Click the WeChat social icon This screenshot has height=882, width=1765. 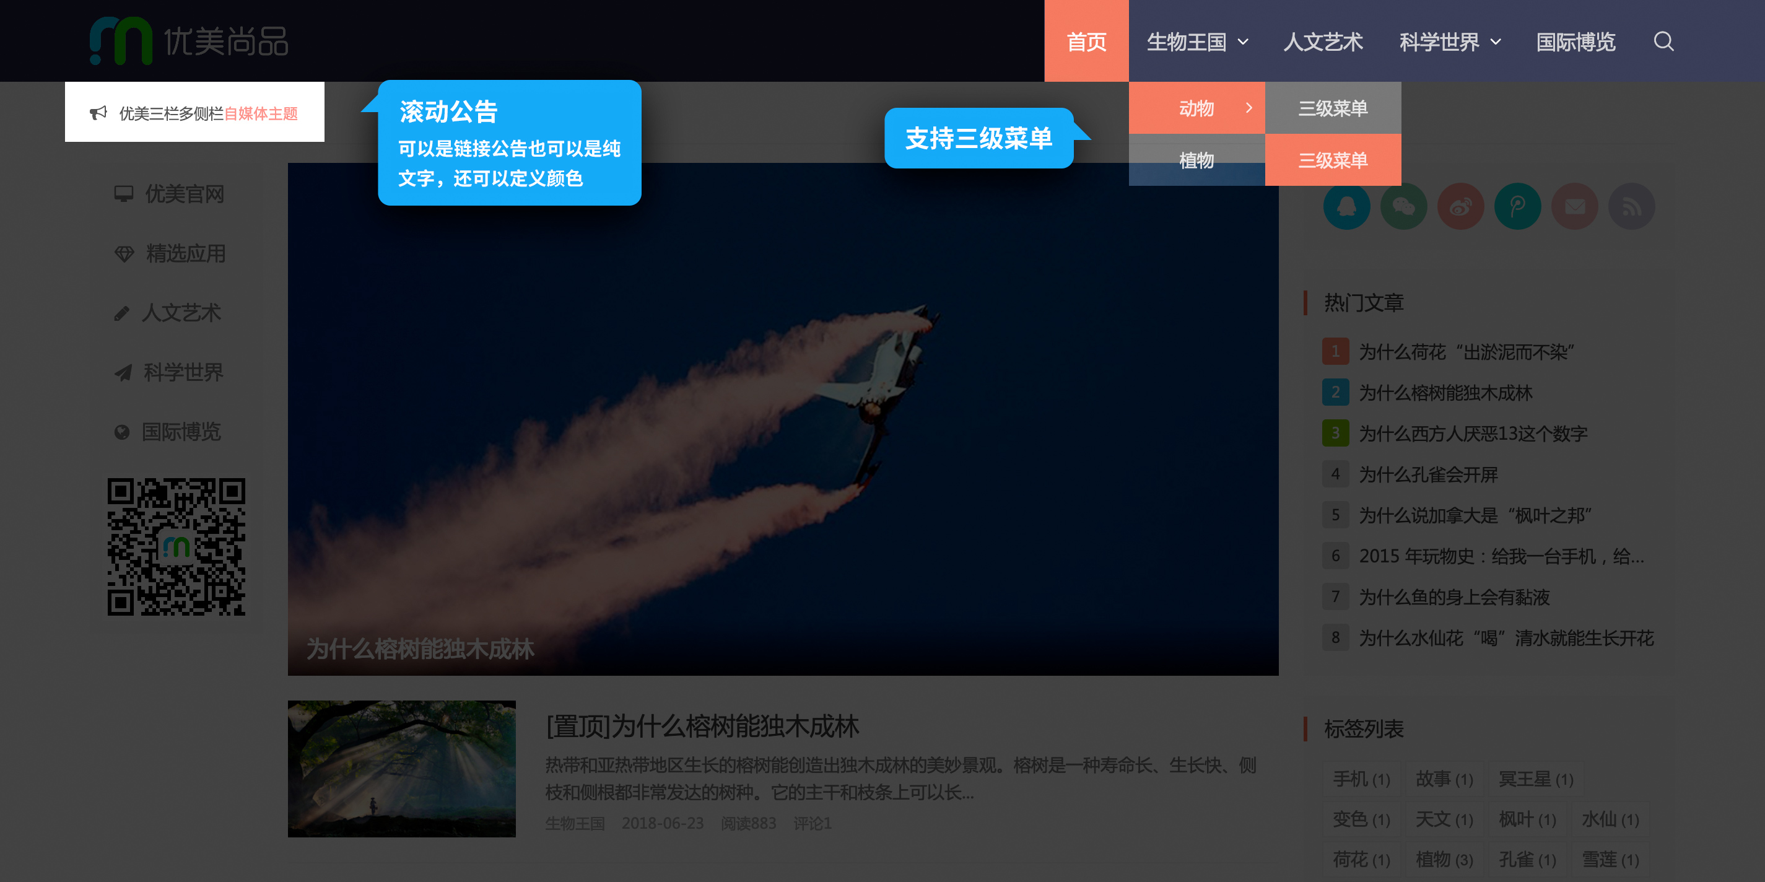coord(1403,206)
